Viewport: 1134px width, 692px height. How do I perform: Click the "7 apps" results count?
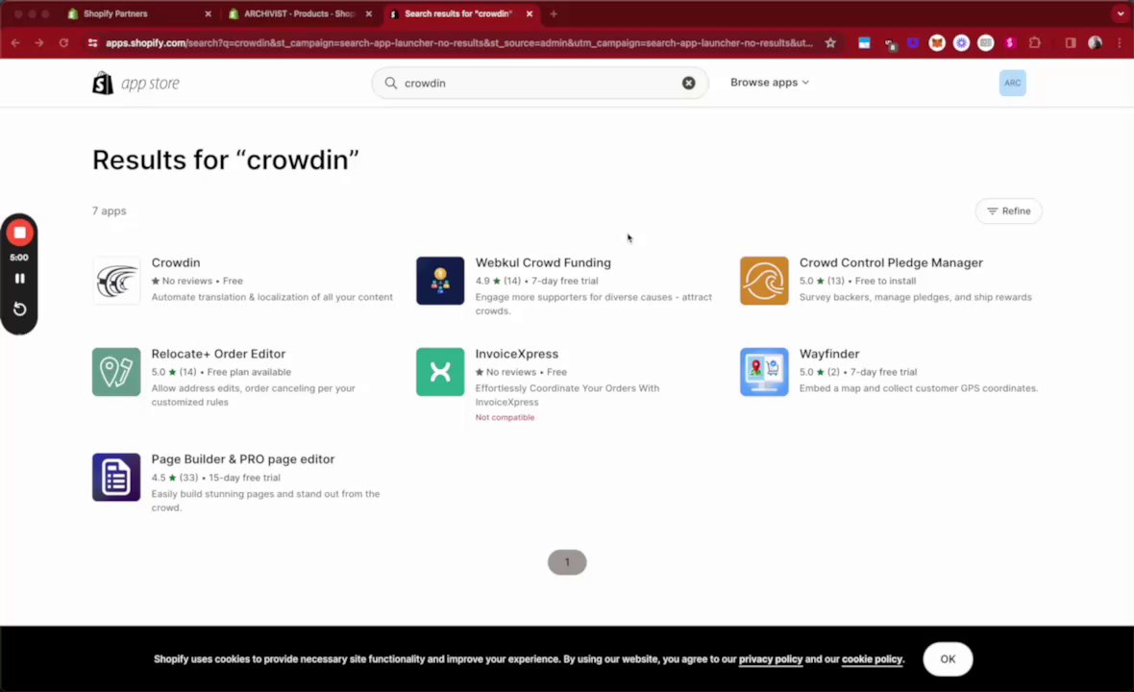[x=110, y=211]
